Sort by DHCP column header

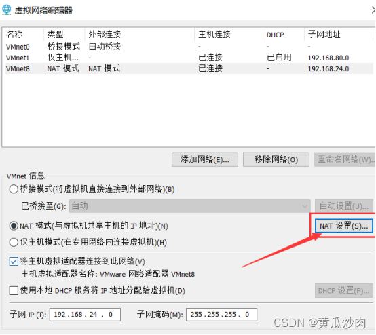pos(275,35)
